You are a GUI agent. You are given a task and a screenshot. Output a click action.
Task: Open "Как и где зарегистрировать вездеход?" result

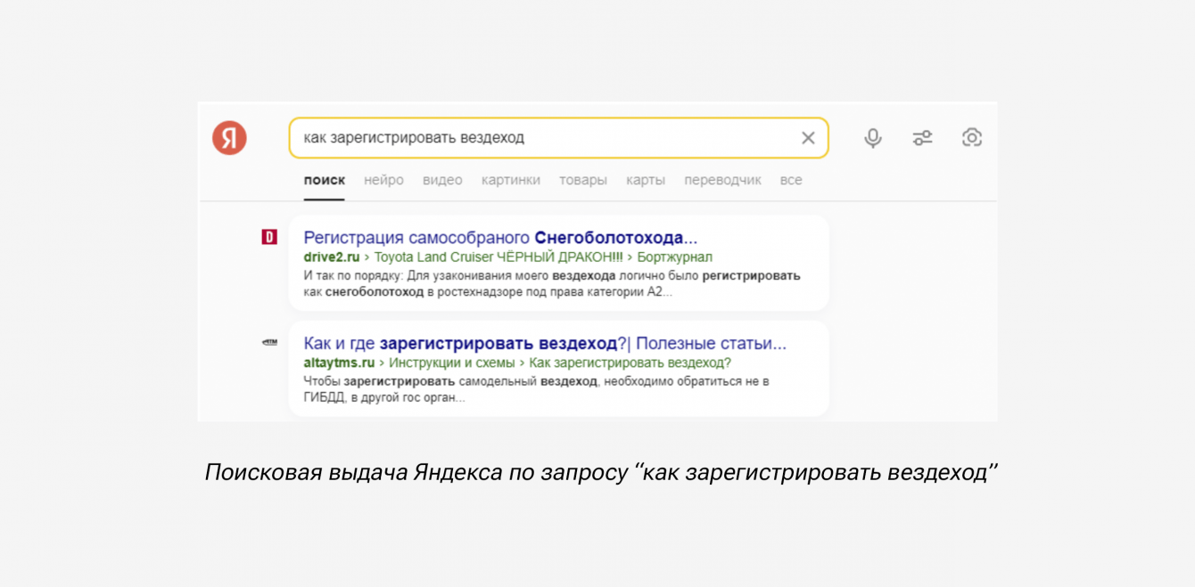click(x=545, y=343)
